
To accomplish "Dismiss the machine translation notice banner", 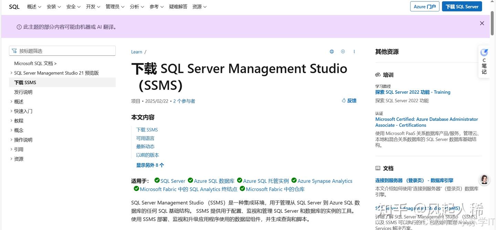I will [x=482, y=23].
